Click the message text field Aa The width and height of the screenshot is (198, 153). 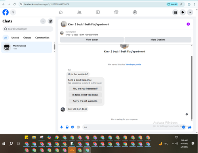(x=132, y=127)
